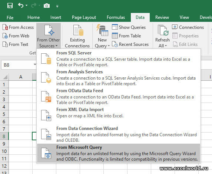Open the Undo history dropdown arrow

[27, 6]
